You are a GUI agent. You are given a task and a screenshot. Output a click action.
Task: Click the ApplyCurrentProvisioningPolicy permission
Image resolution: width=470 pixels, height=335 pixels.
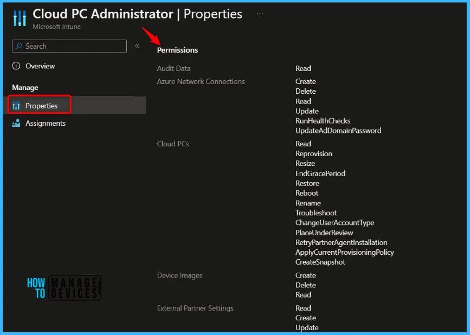click(x=345, y=252)
